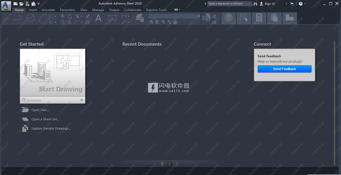Expand the Linear dimension dropdown

(128, 16)
